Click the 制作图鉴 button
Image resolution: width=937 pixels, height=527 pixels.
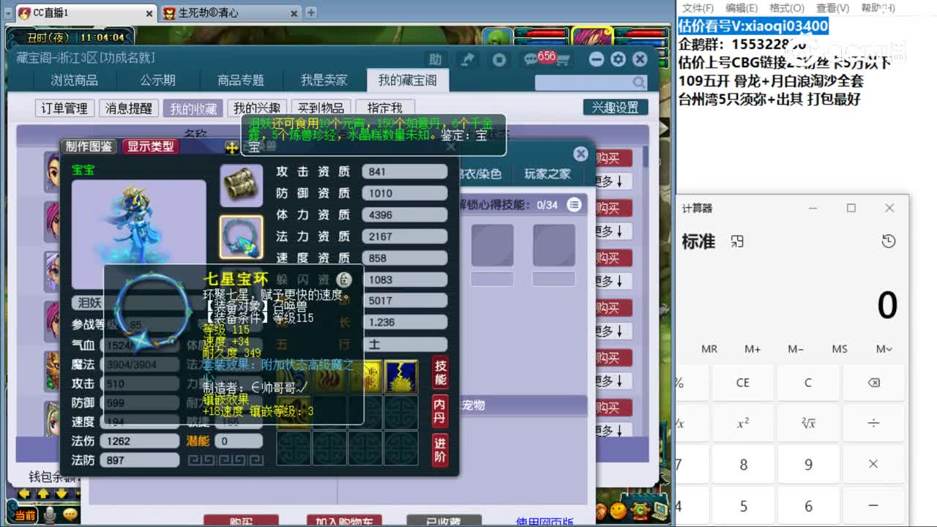(x=89, y=146)
